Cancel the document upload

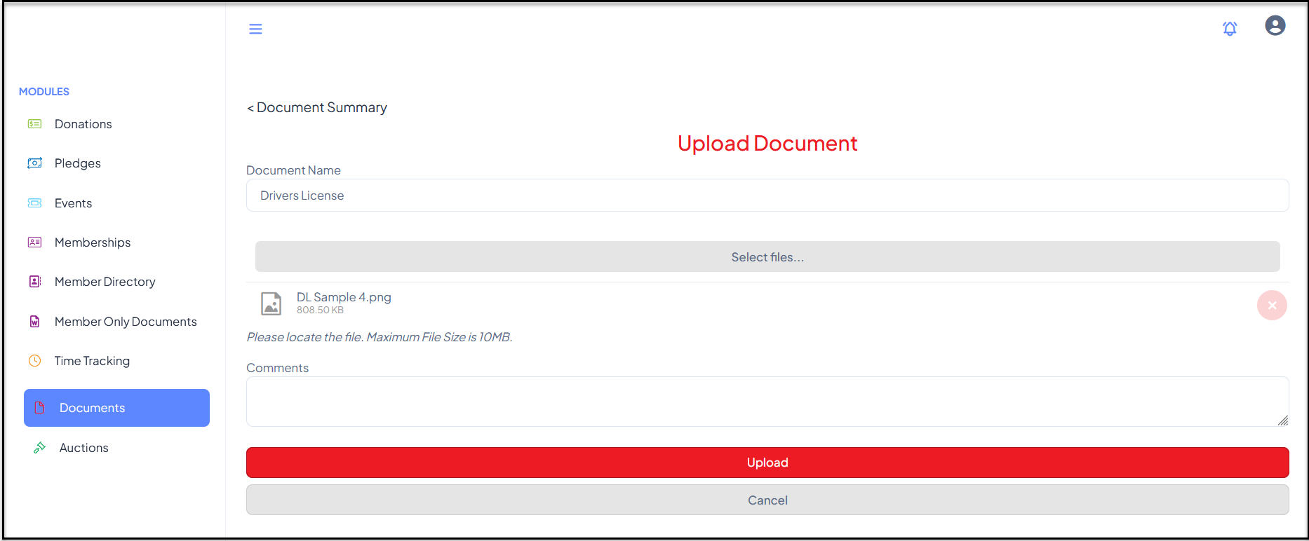point(767,500)
